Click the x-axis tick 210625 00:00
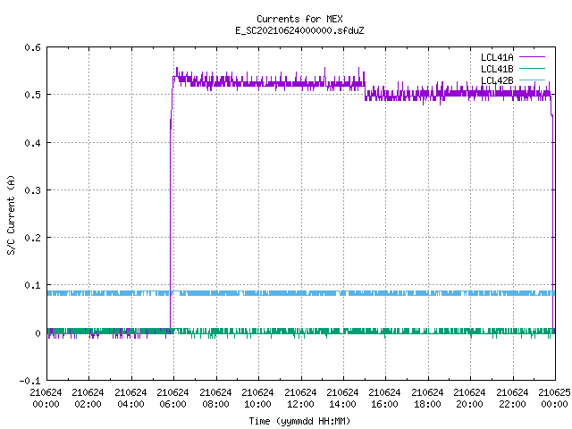 tap(554, 399)
